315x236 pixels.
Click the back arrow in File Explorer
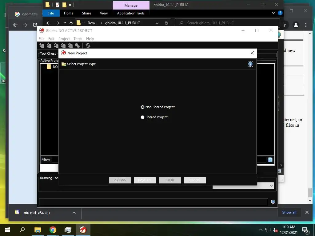[x=48, y=23]
